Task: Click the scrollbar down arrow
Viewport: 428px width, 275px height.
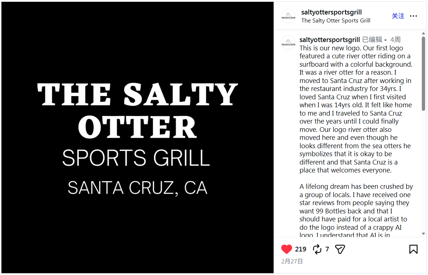Action: click(423, 234)
